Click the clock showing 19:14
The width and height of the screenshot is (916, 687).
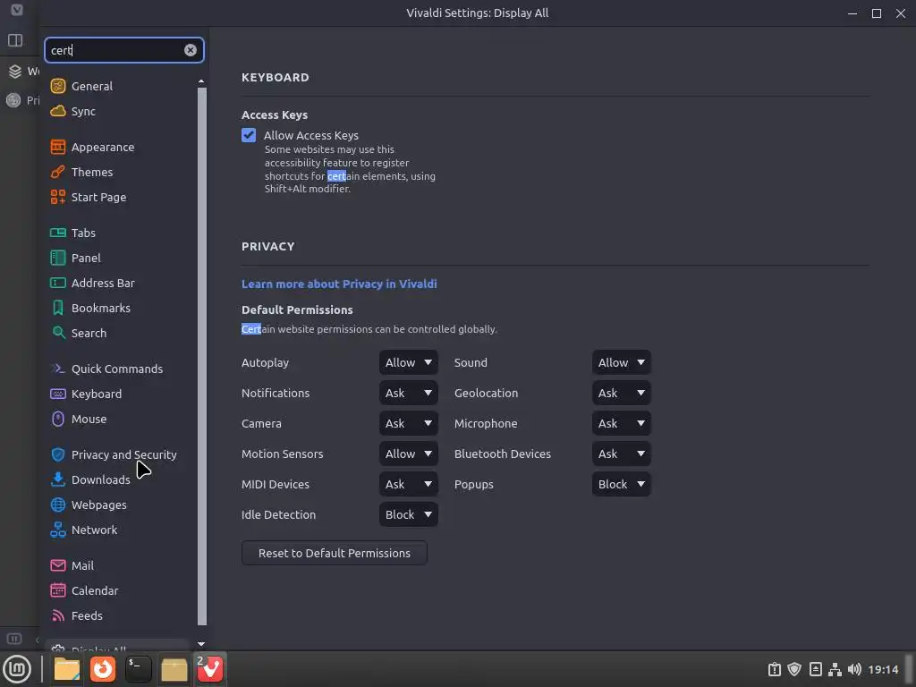(883, 669)
